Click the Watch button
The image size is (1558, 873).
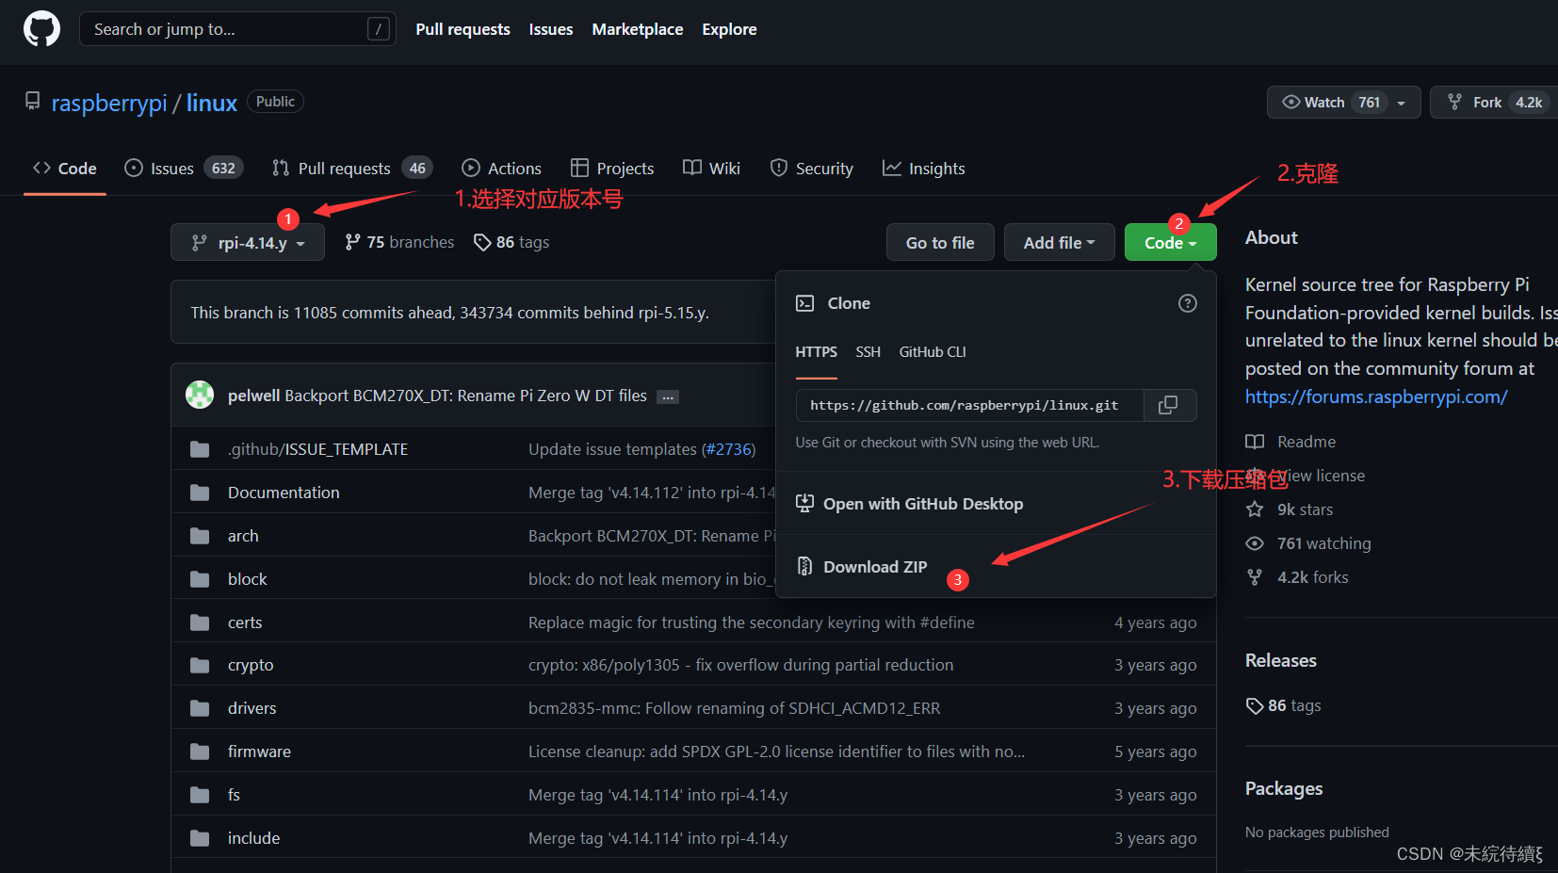tap(1343, 103)
